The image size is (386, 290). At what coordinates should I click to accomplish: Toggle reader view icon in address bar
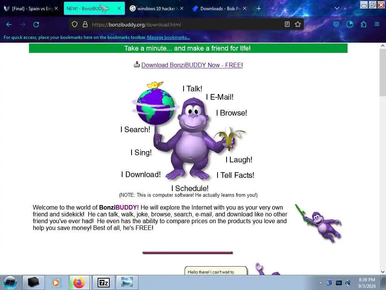[x=287, y=24]
